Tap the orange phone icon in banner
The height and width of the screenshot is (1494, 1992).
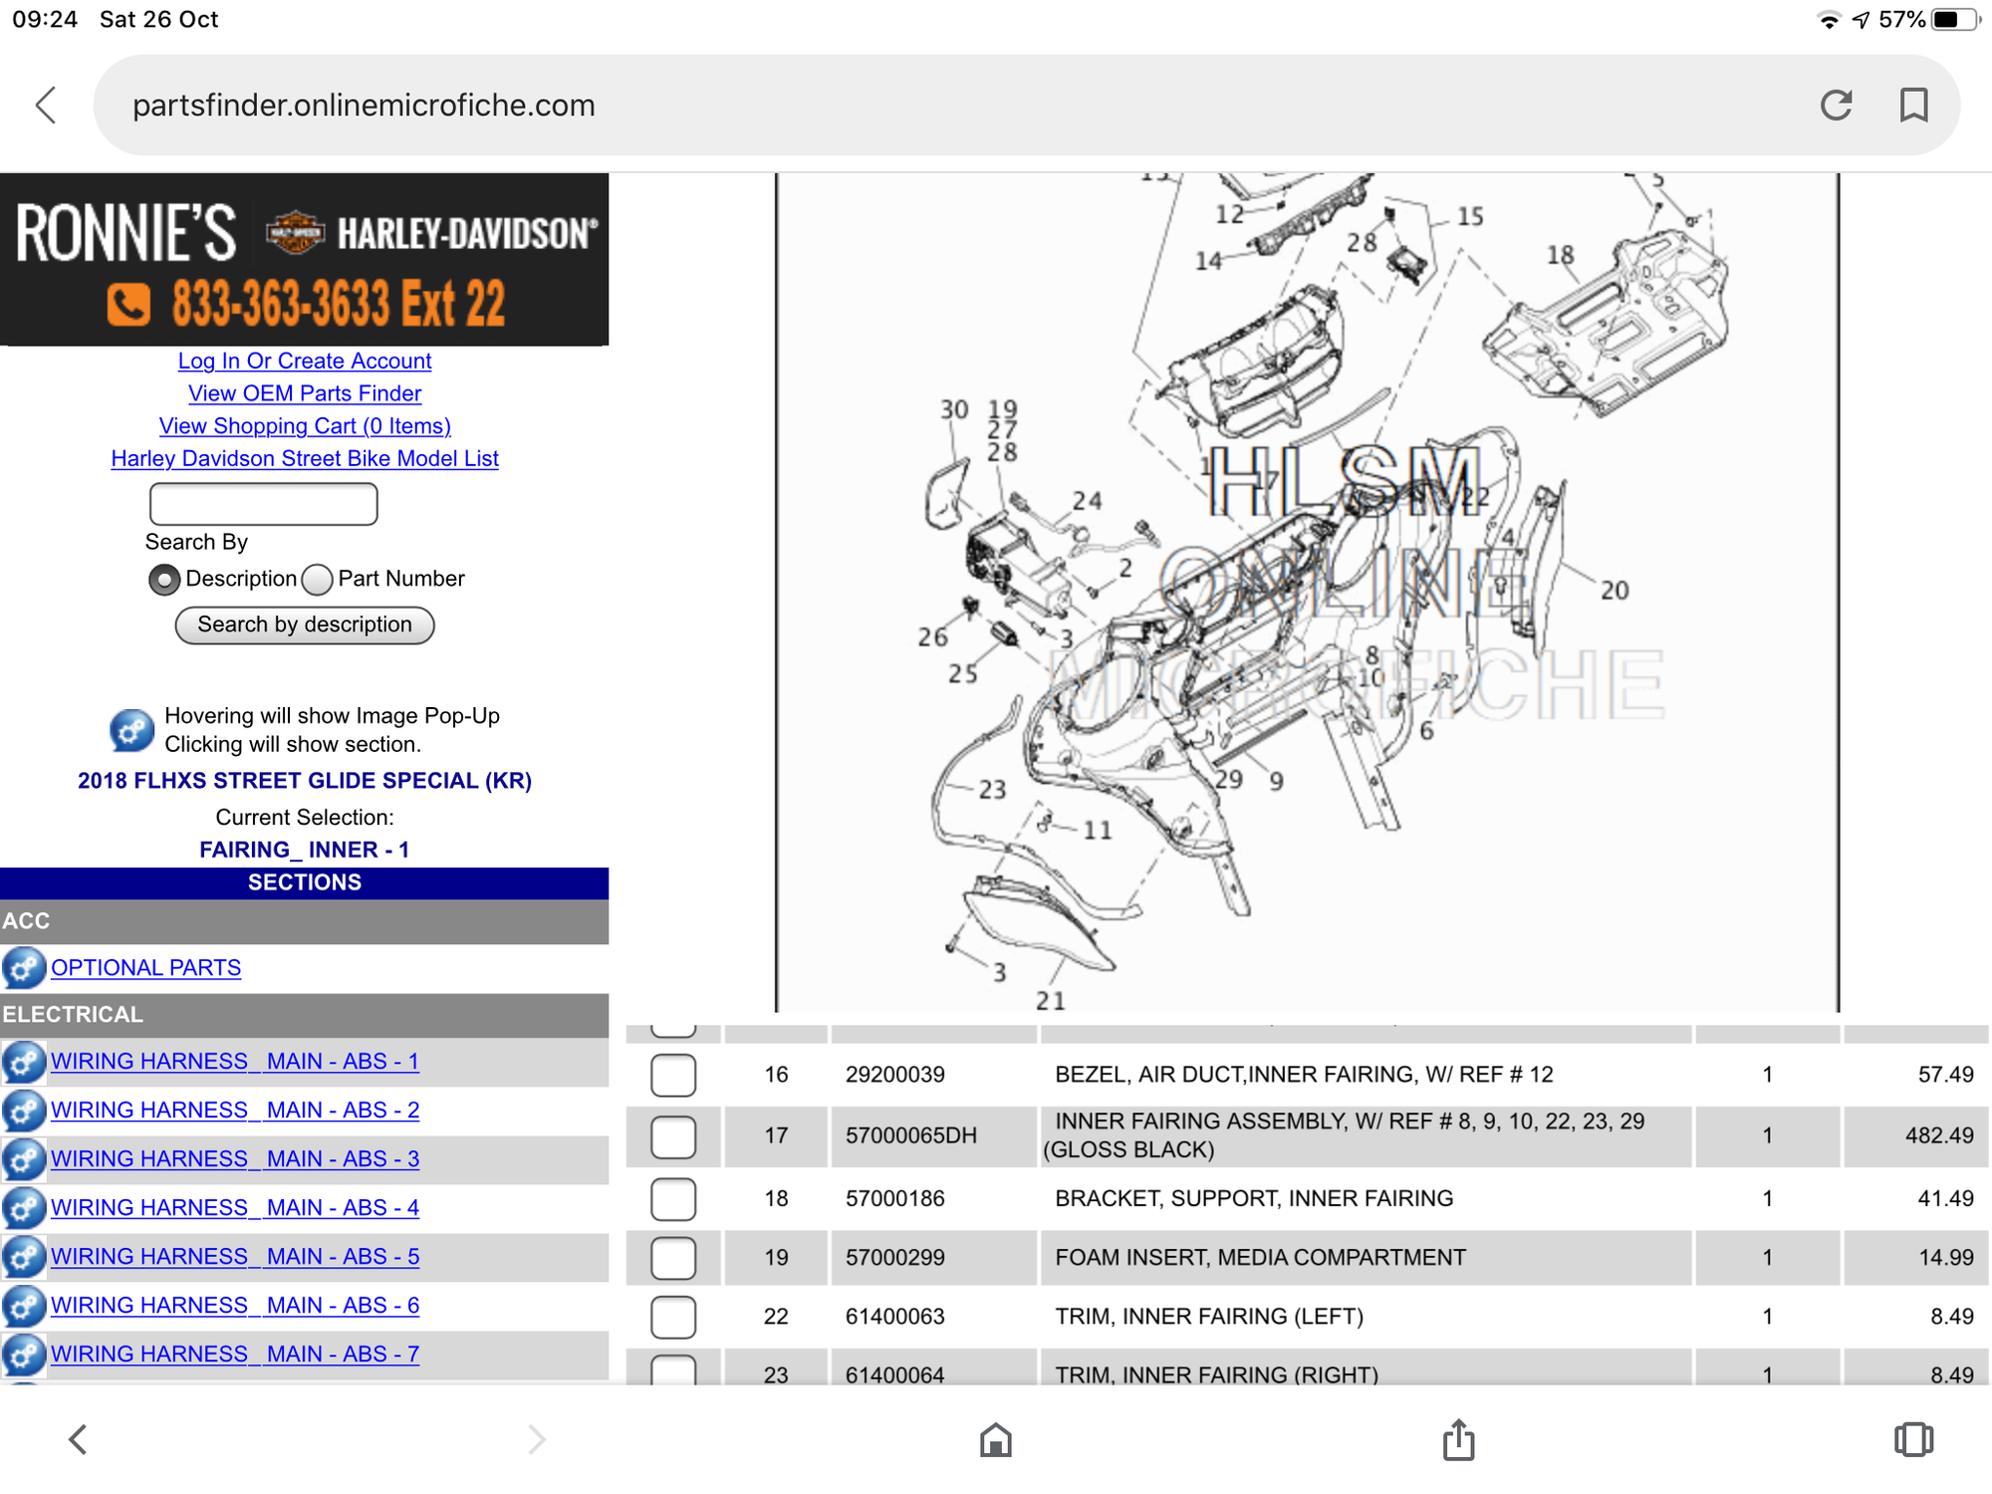click(x=129, y=304)
